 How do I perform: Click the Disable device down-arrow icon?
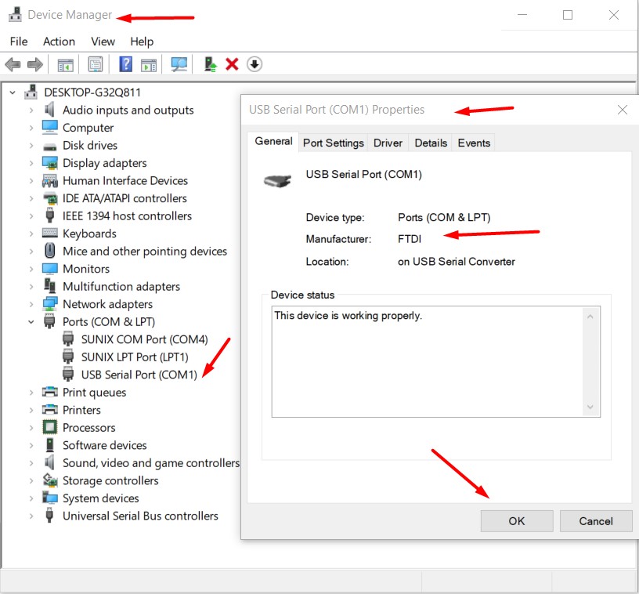click(255, 64)
